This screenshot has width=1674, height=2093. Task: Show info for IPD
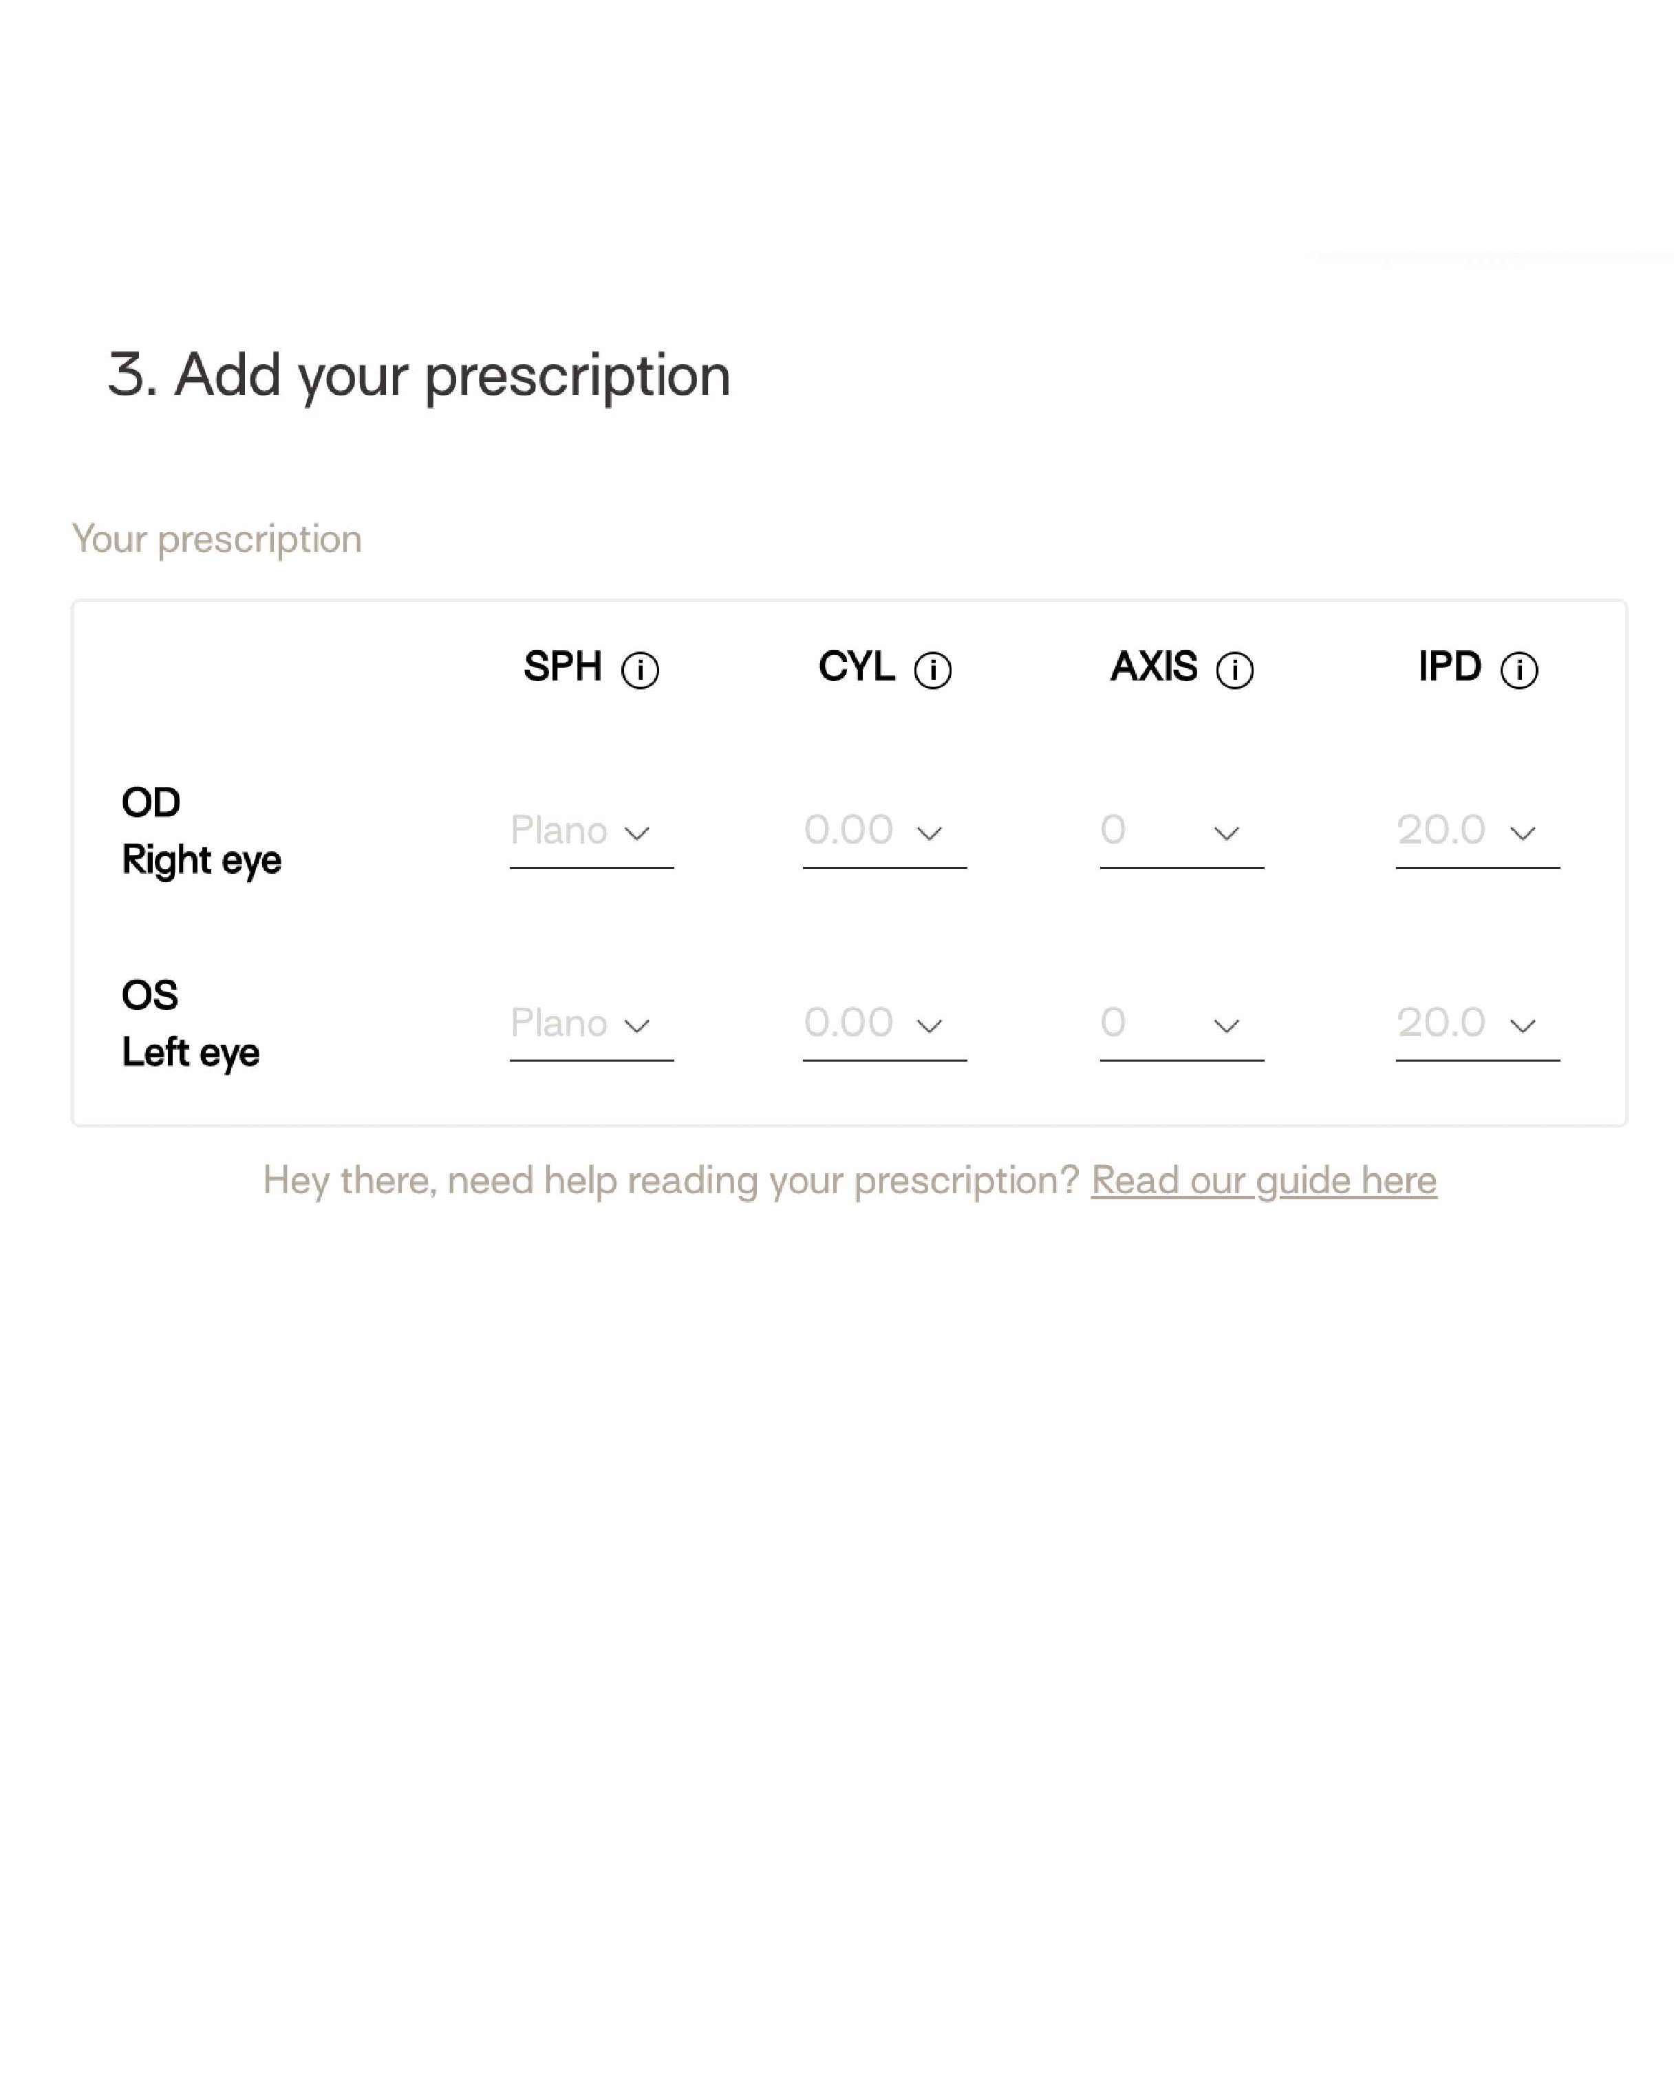click(1520, 670)
